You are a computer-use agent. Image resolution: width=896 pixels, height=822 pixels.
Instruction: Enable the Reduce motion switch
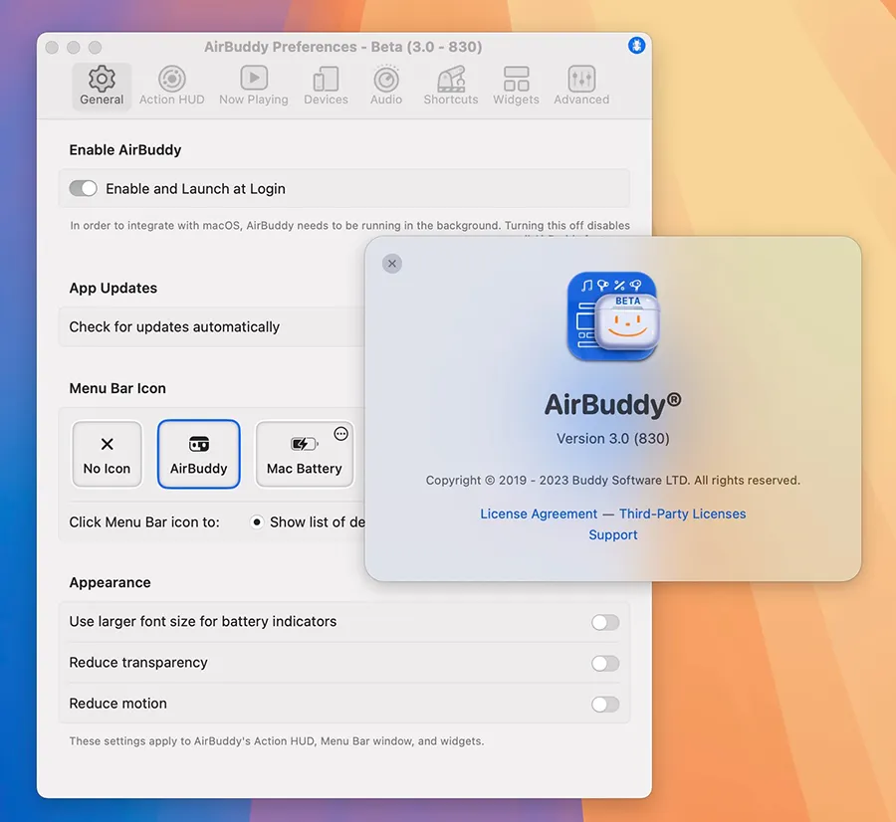click(x=604, y=704)
